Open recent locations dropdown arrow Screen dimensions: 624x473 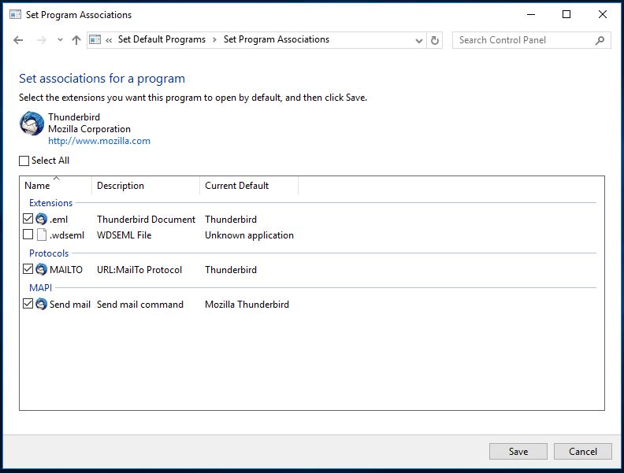click(x=60, y=40)
